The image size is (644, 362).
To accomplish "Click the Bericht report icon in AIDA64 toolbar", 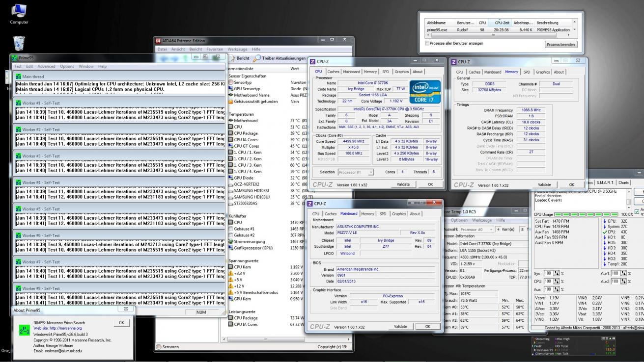I will coord(232,59).
